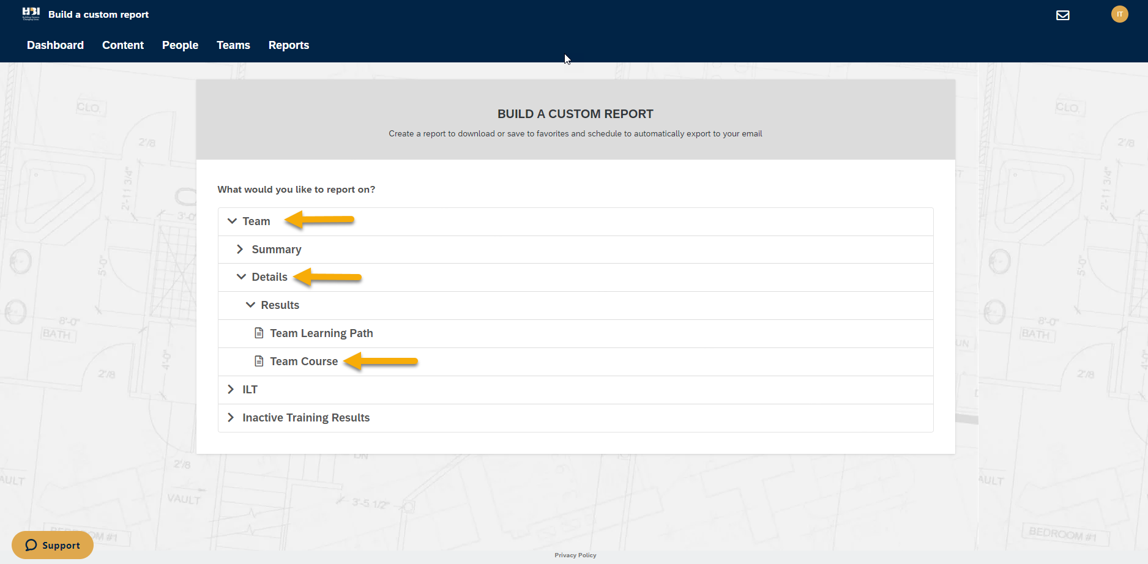Select the Team Course report
Image resolution: width=1148 pixels, height=564 pixels.
[304, 362]
